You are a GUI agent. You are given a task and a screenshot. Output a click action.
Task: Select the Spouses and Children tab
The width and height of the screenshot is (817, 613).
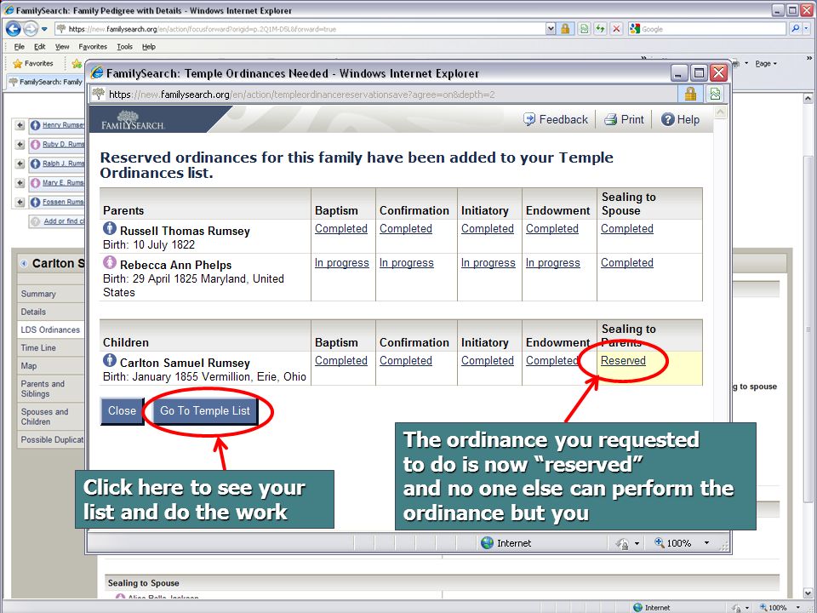50,416
